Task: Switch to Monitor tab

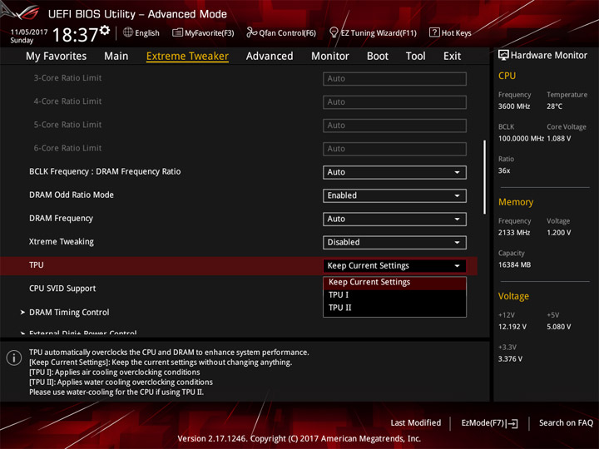Action: 330,57
